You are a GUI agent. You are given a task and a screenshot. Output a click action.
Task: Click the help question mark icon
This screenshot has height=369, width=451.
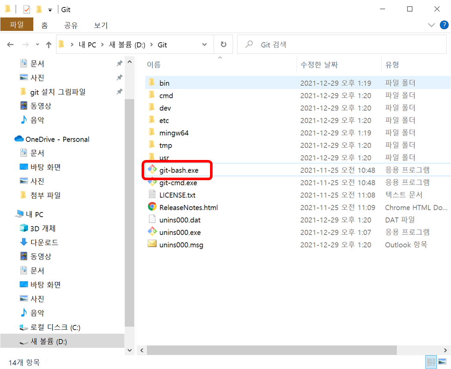point(444,25)
